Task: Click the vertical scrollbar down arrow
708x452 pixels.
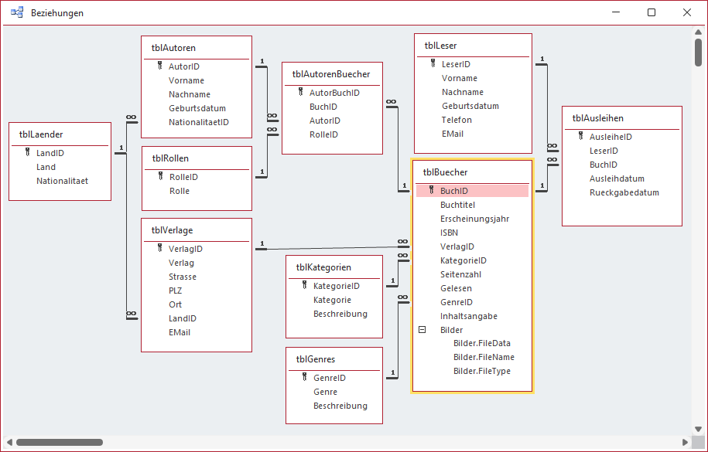Action: (x=699, y=427)
